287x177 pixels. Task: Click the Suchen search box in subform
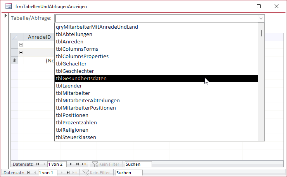(137, 164)
